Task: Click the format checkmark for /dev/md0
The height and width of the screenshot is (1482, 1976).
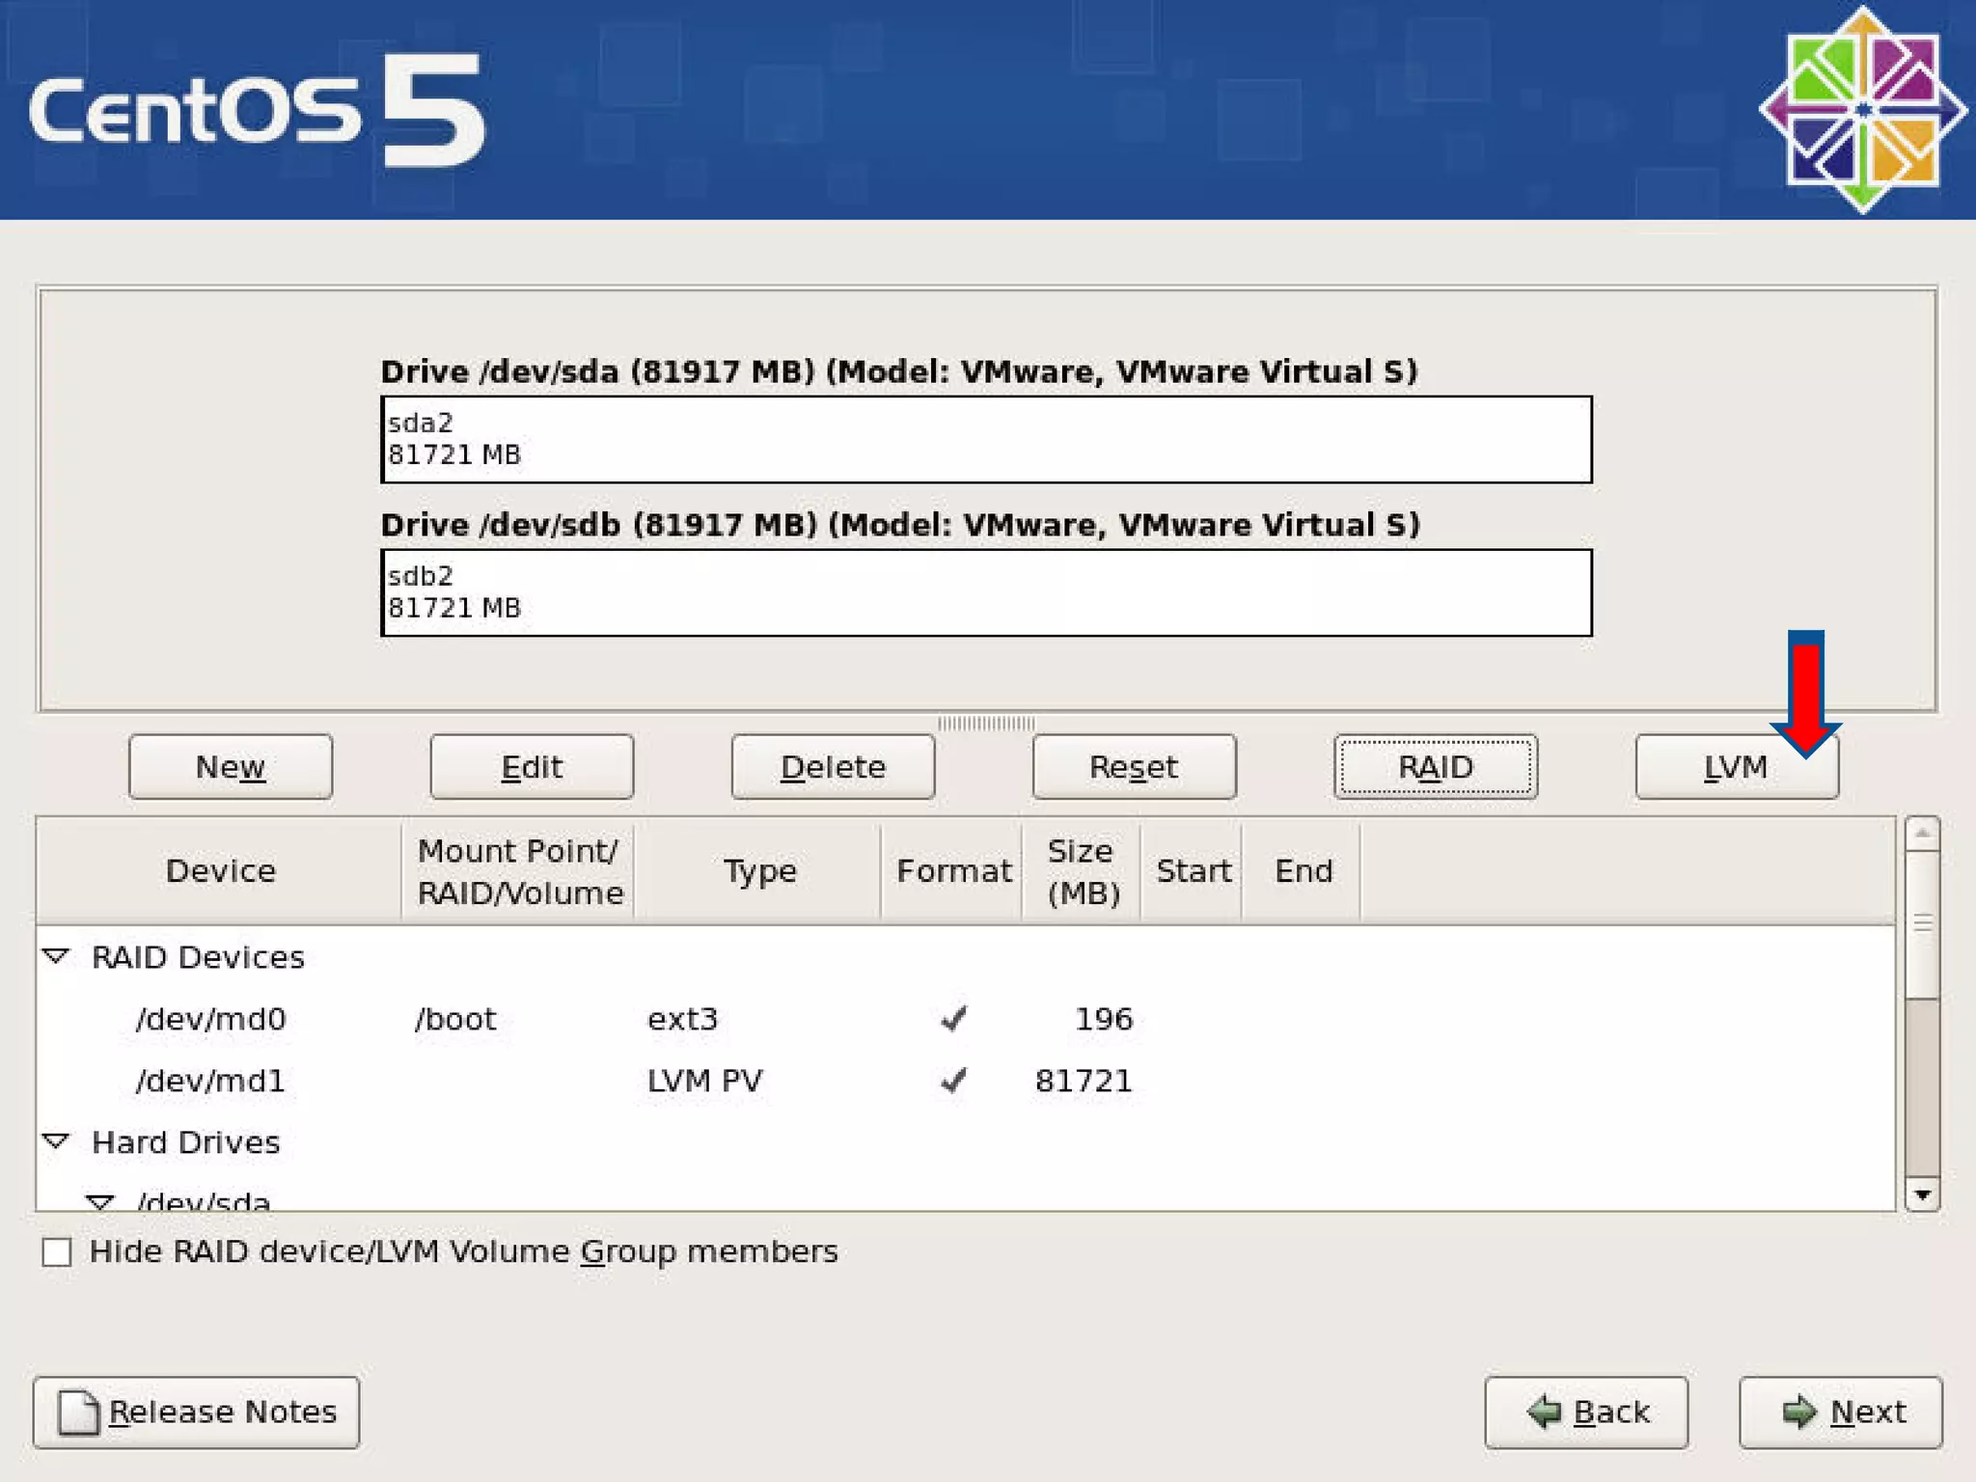Action: click(x=953, y=1019)
